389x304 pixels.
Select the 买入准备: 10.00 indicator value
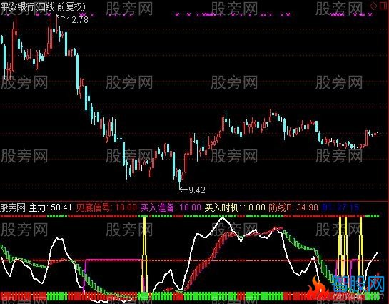[171, 207]
